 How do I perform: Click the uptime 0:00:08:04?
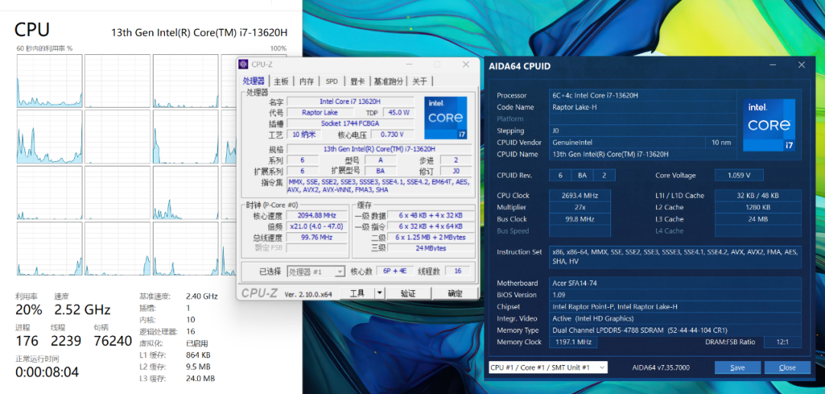pos(47,372)
